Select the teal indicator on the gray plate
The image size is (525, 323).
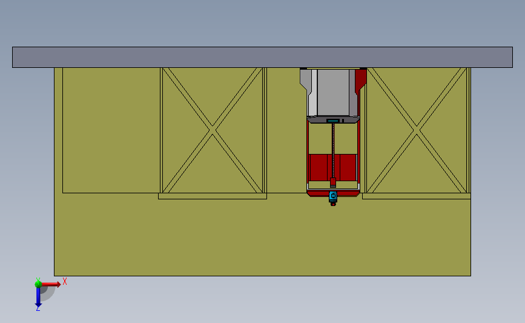point(333,121)
